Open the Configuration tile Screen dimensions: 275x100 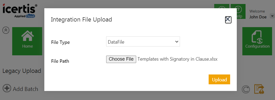click(257, 41)
